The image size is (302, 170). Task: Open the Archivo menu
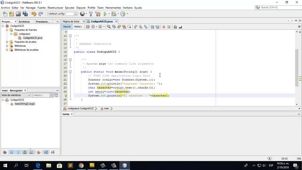point(5,8)
